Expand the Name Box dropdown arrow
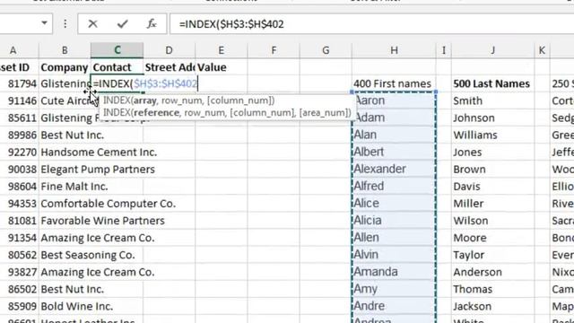Screen dimensions: 574x323 click(44, 23)
